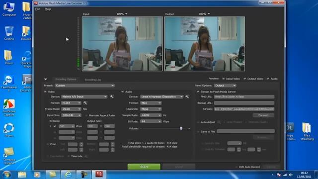318x179 pixels.
Task: Open the Channels Mono dropdown
Action: coord(151,109)
